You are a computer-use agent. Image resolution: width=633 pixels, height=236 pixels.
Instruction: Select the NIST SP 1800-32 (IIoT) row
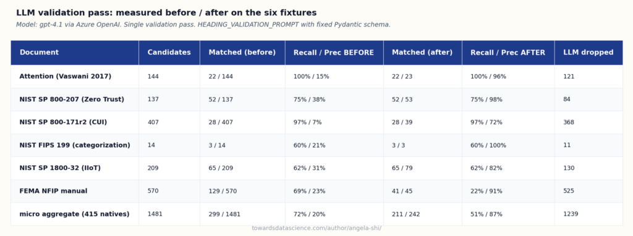click(x=316, y=168)
